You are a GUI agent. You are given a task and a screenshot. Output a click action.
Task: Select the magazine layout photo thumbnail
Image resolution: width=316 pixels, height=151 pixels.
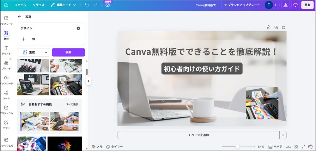coord(66,66)
